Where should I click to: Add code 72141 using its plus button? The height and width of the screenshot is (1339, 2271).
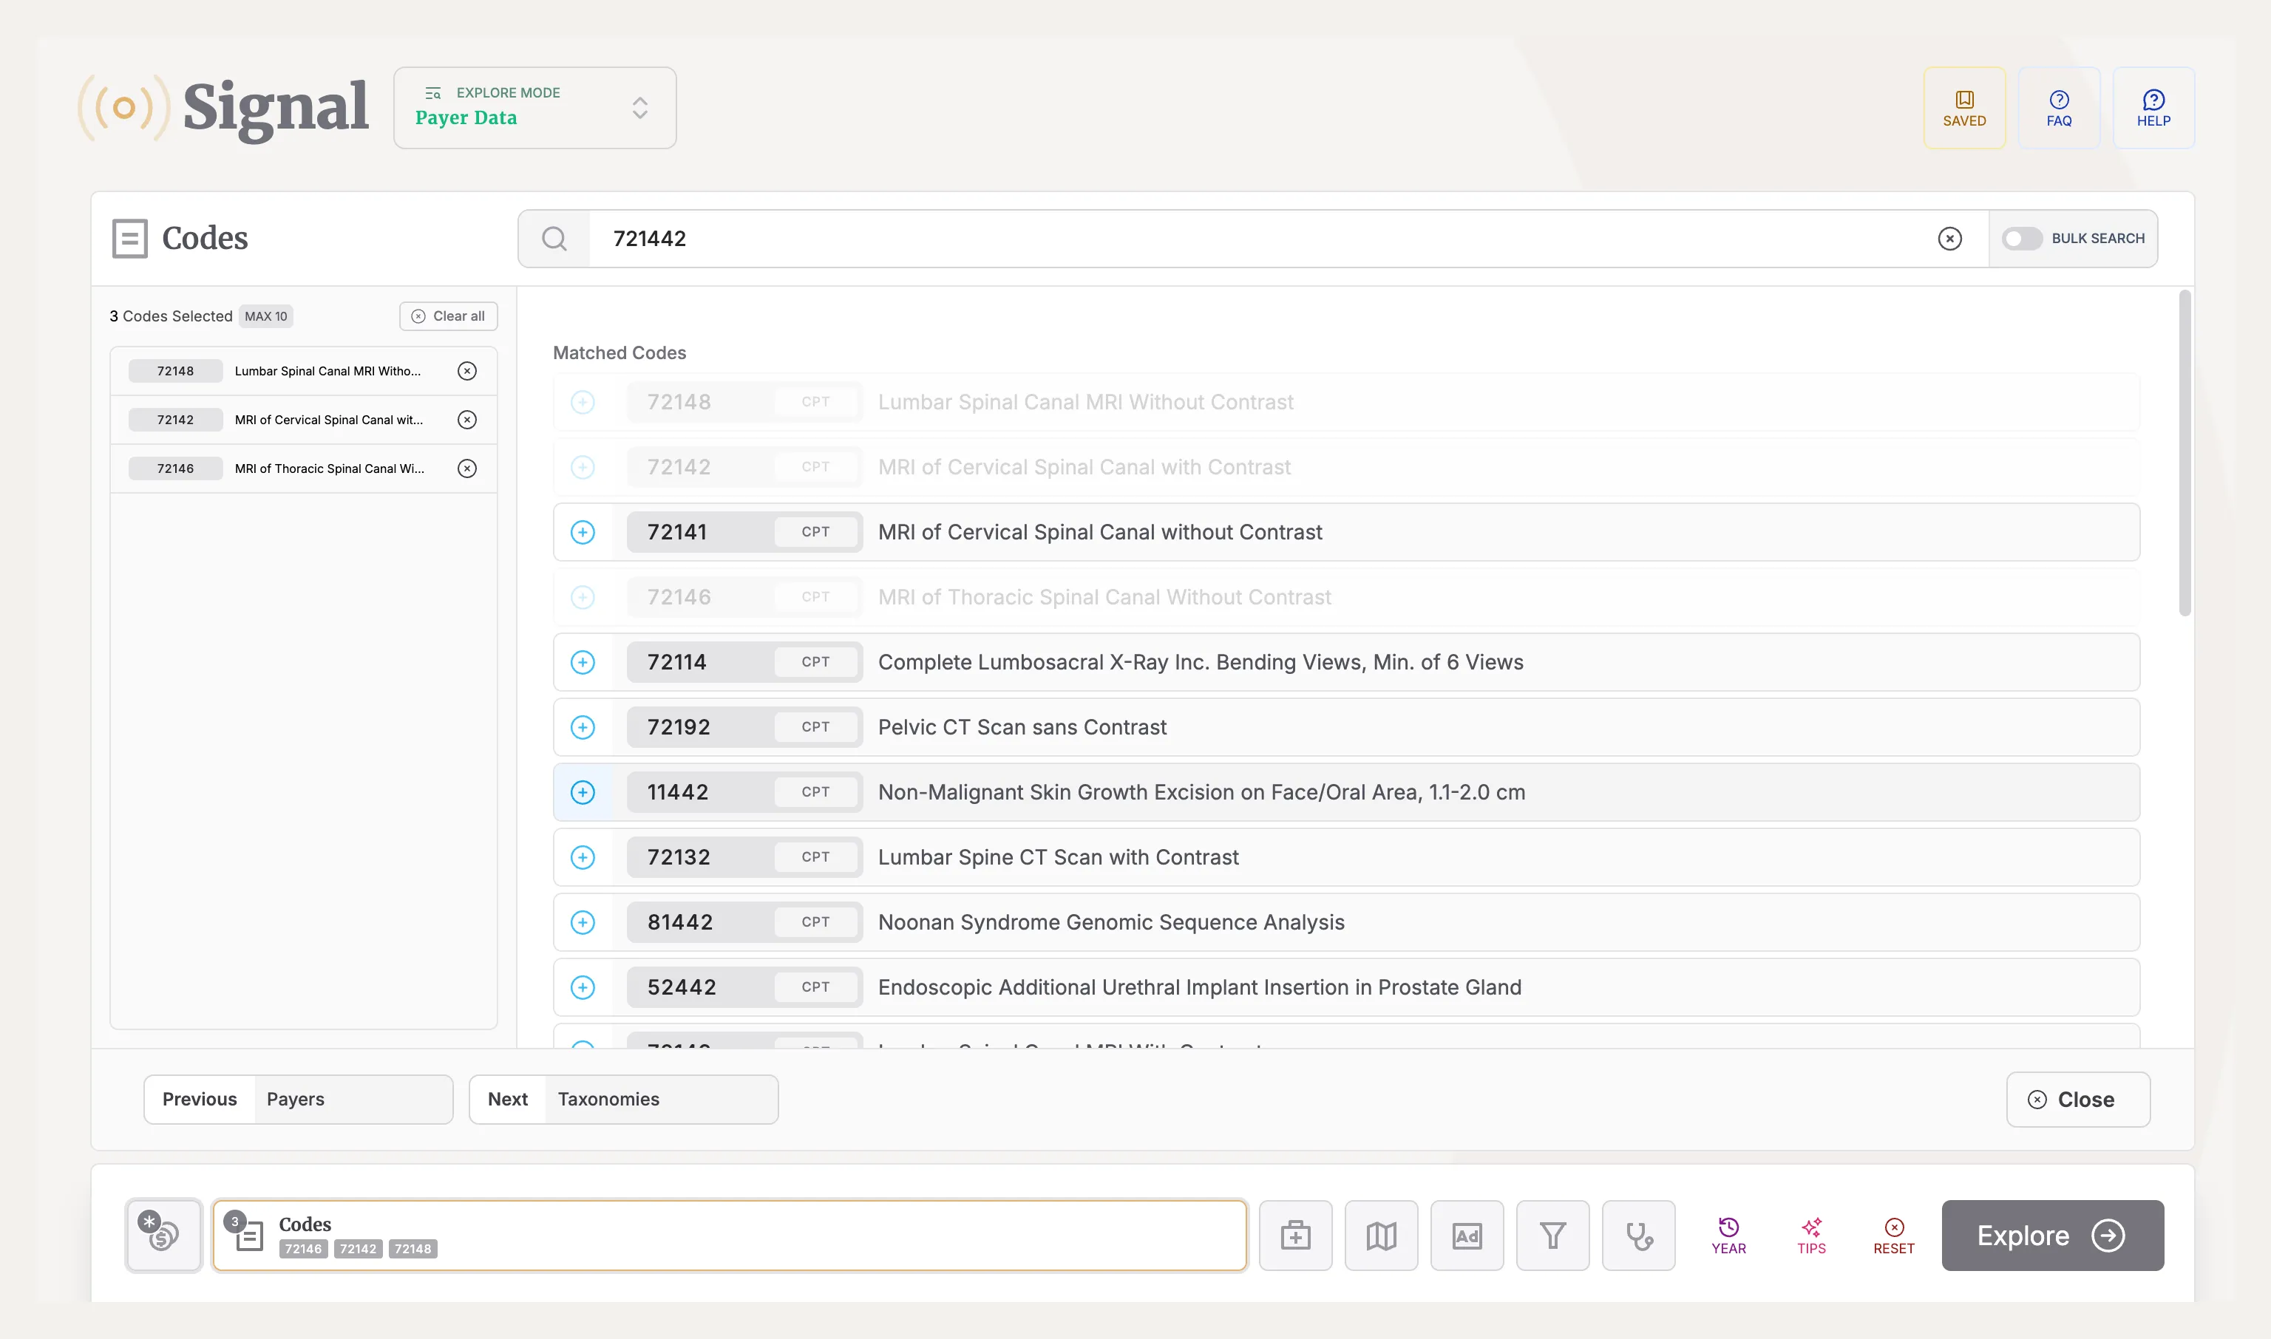(x=583, y=531)
